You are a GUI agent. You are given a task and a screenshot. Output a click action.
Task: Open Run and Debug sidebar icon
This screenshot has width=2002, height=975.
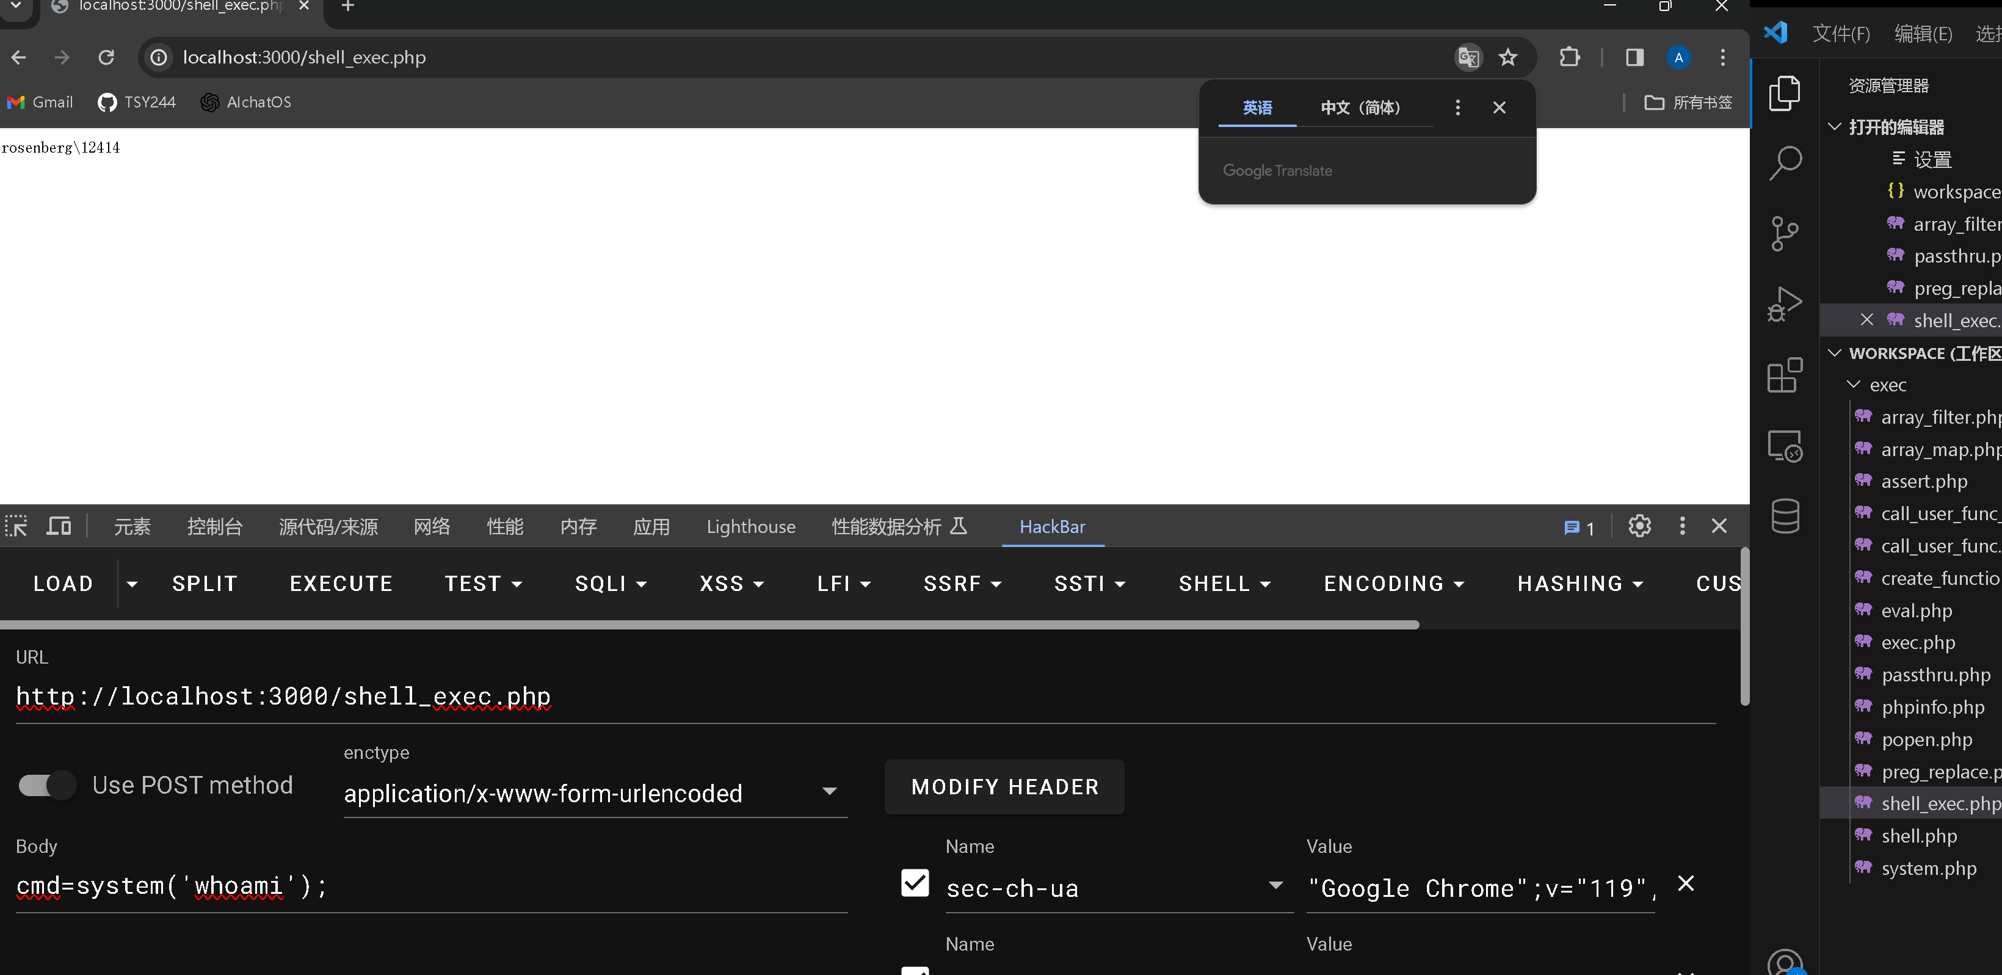pos(1785,304)
